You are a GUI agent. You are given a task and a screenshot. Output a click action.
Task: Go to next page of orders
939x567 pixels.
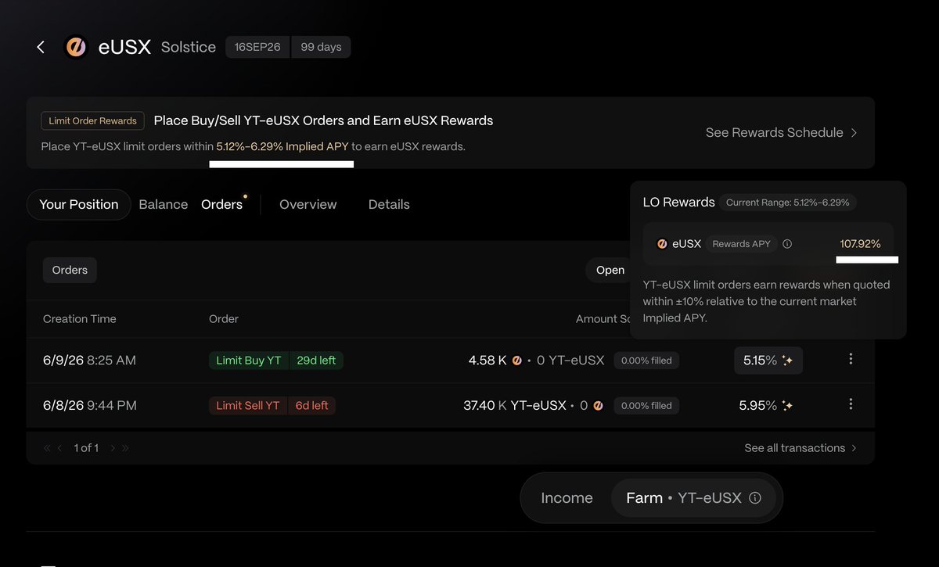(x=113, y=448)
